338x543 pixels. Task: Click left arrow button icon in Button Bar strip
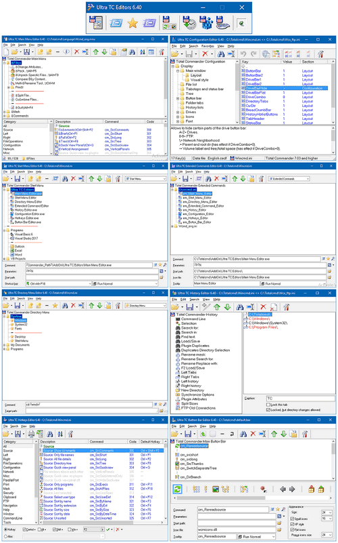pos(283,489)
